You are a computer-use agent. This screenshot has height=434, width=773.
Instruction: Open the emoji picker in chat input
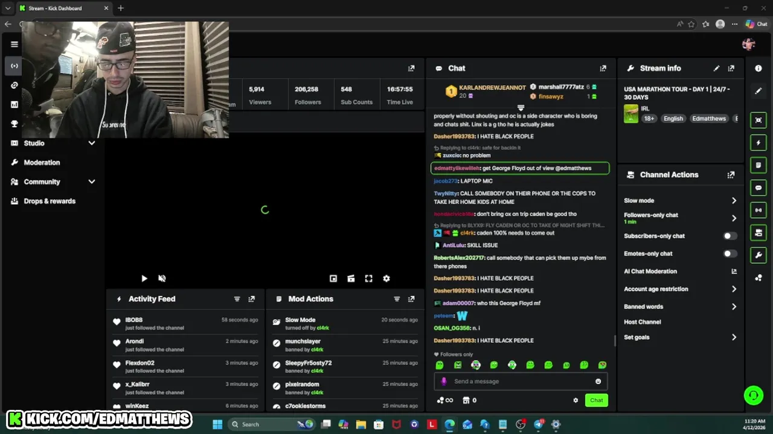click(598, 381)
